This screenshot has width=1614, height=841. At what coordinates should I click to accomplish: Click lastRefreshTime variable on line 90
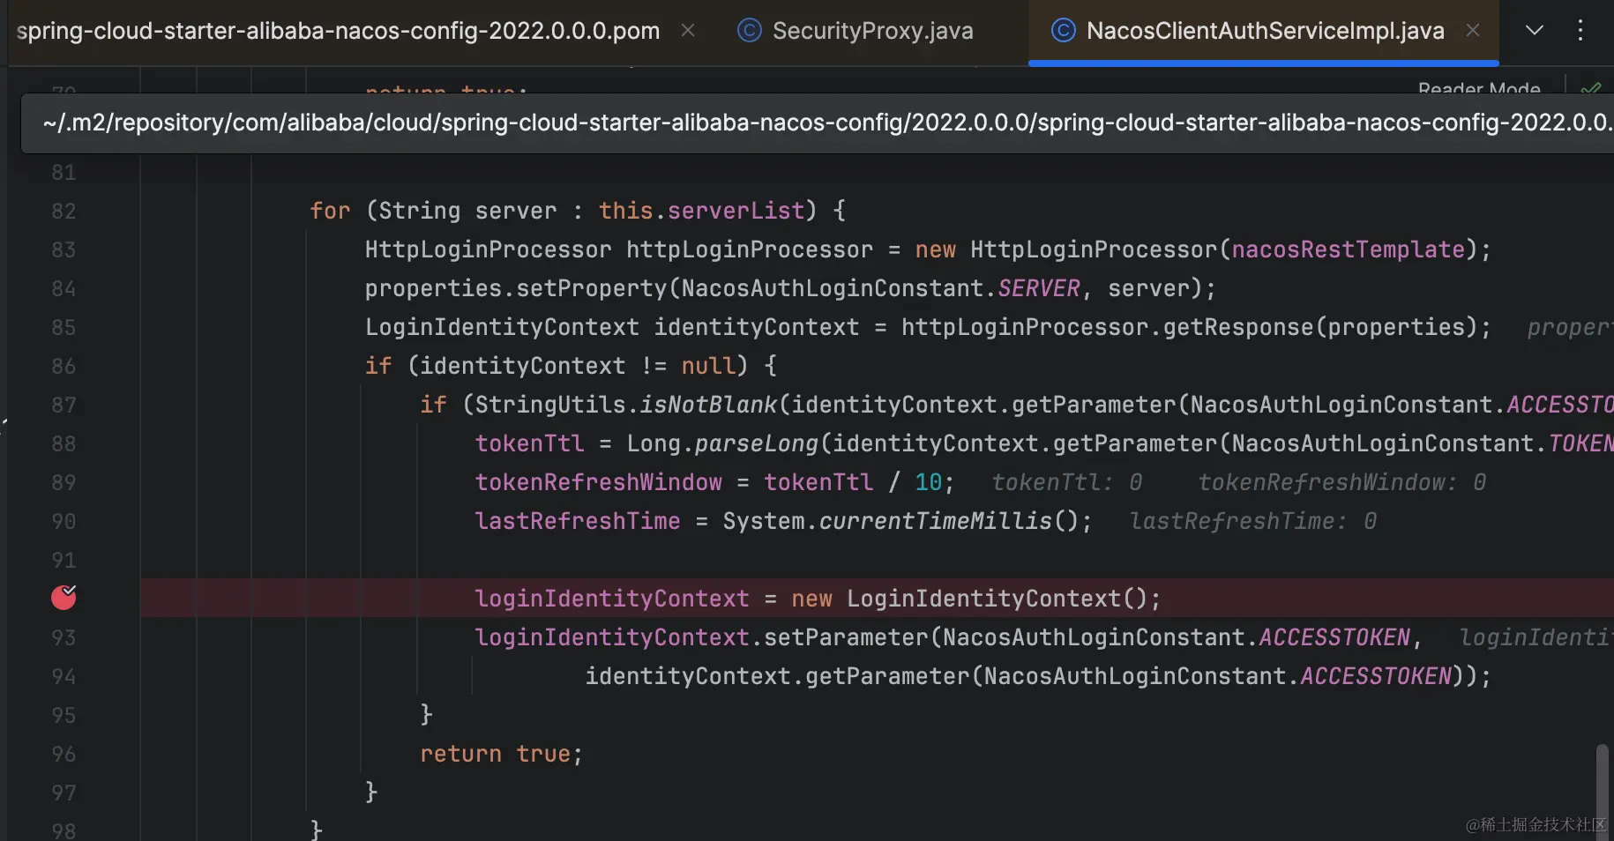click(578, 521)
